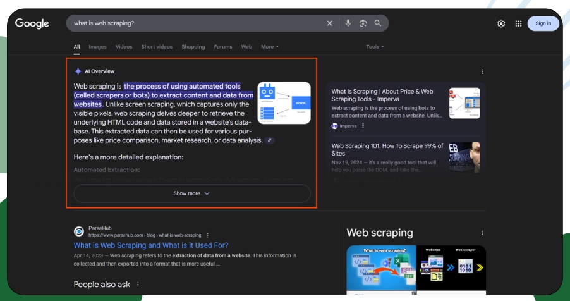Open the More search filters dropdown
The height and width of the screenshot is (301, 570).
tap(269, 47)
